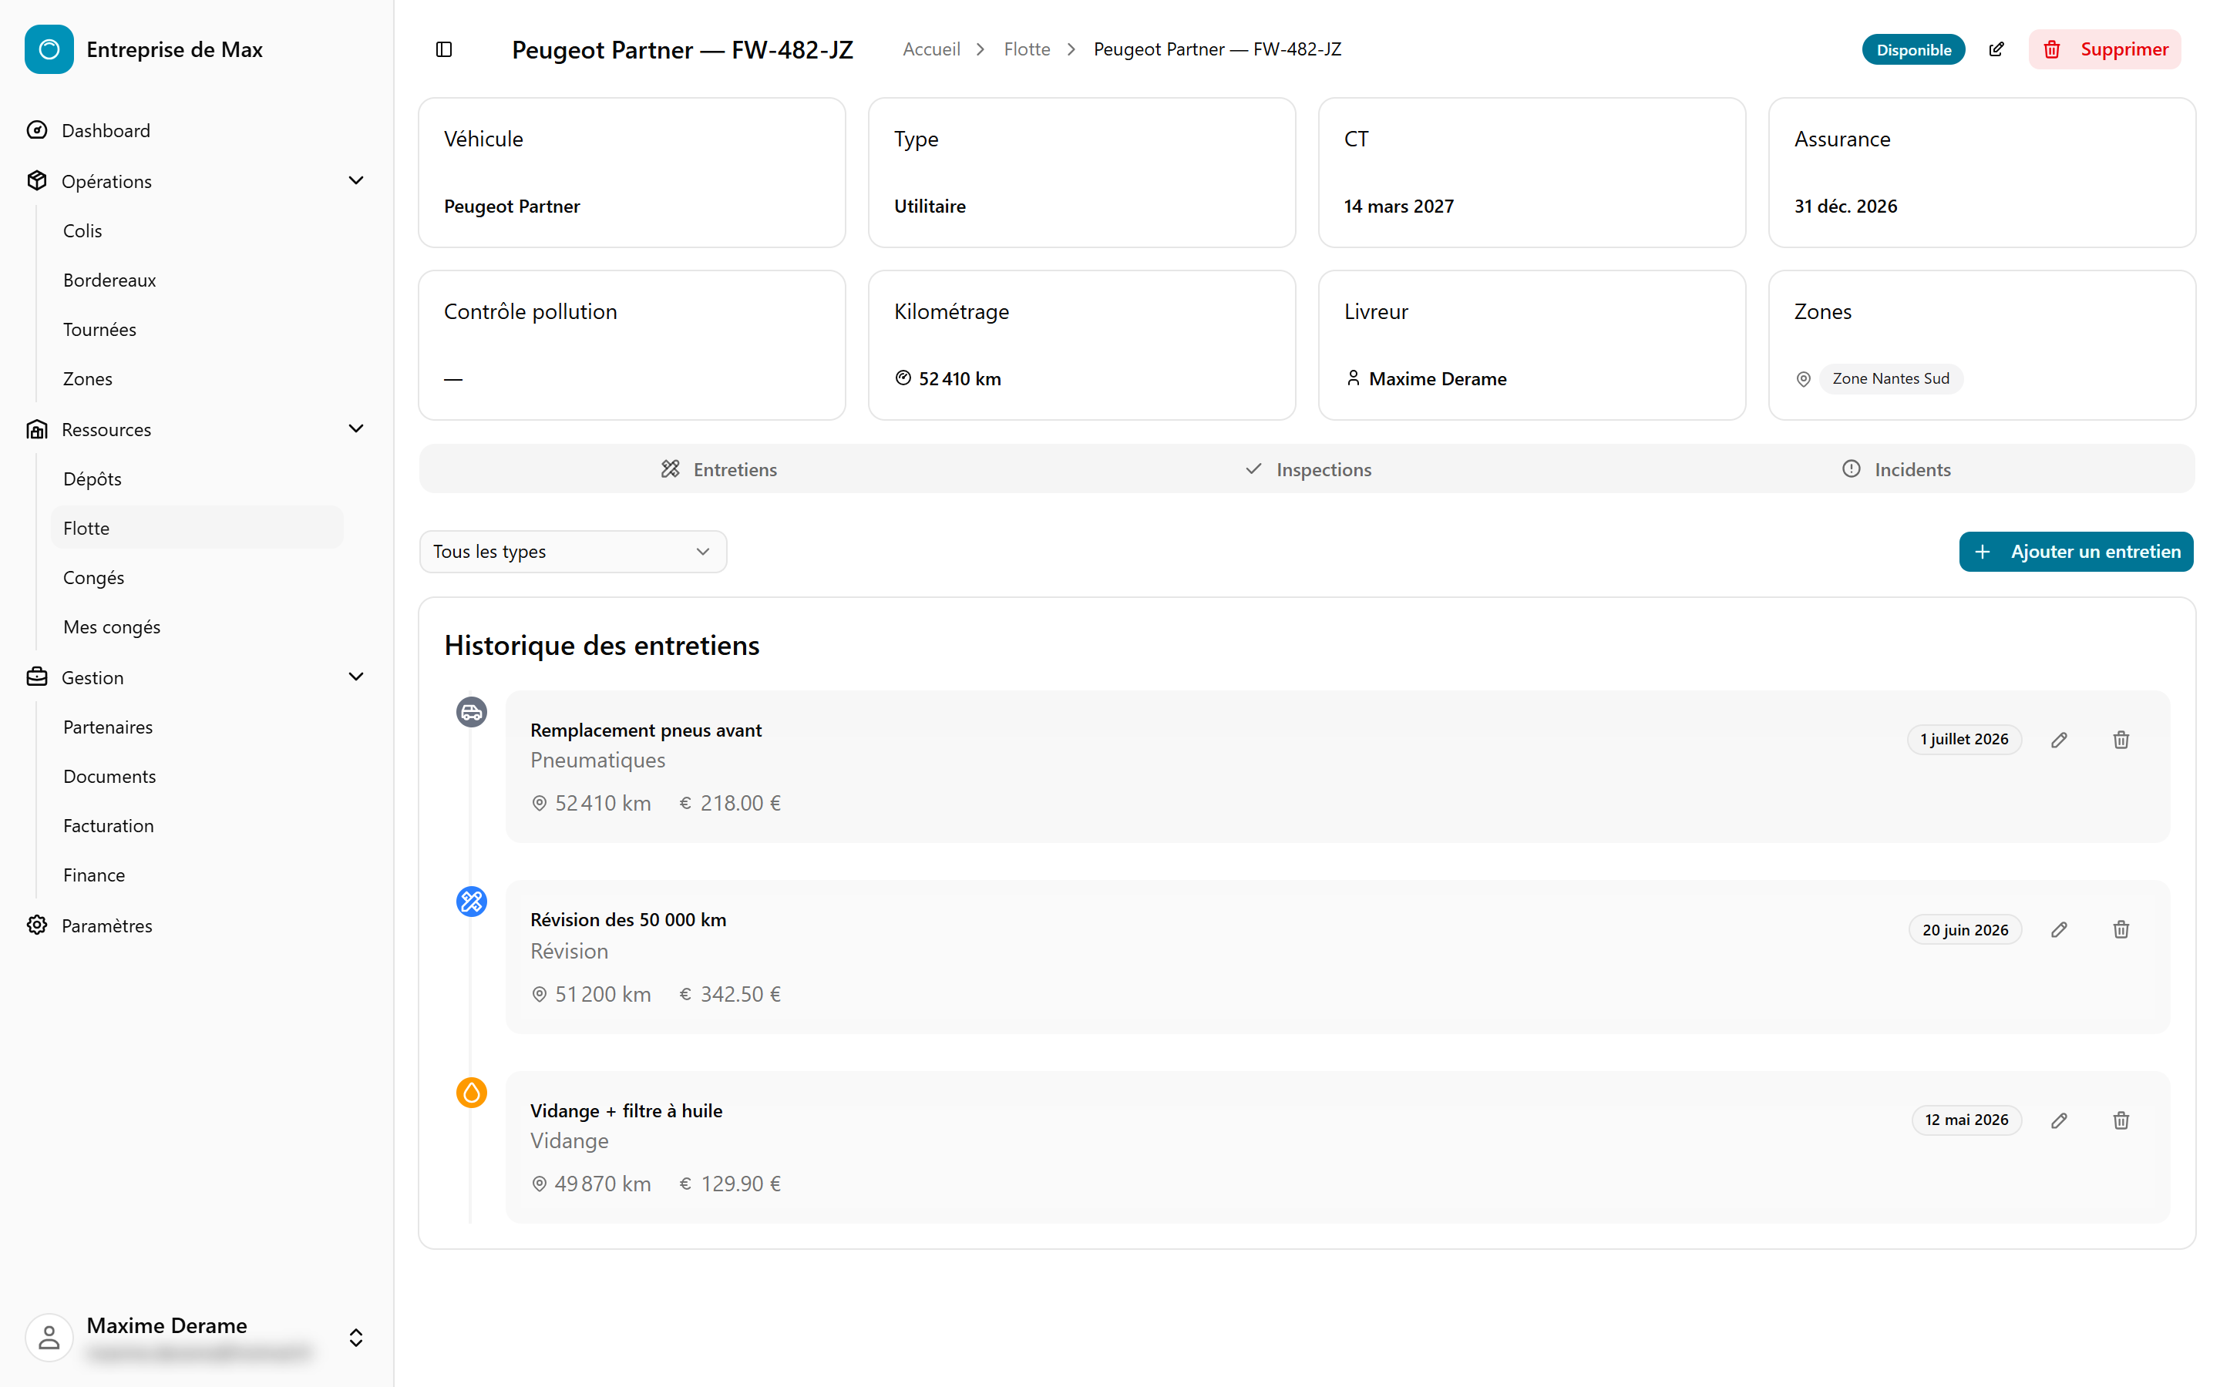Viewport: 2220px width, 1387px height.
Task: Delete the Révision des 50 000 km entry
Action: point(2121,929)
